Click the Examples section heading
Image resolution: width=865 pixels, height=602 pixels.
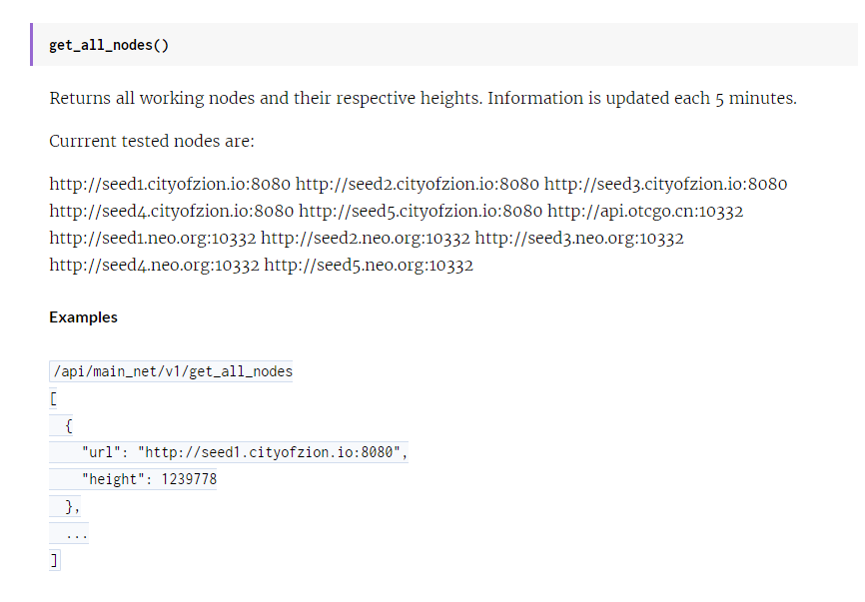click(x=83, y=317)
